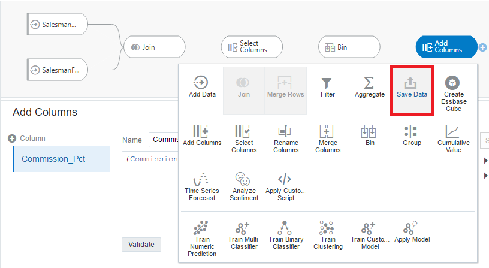The image size is (489, 268).
Task: Expand the lower arrow on right edge
Action: (x=485, y=175)
